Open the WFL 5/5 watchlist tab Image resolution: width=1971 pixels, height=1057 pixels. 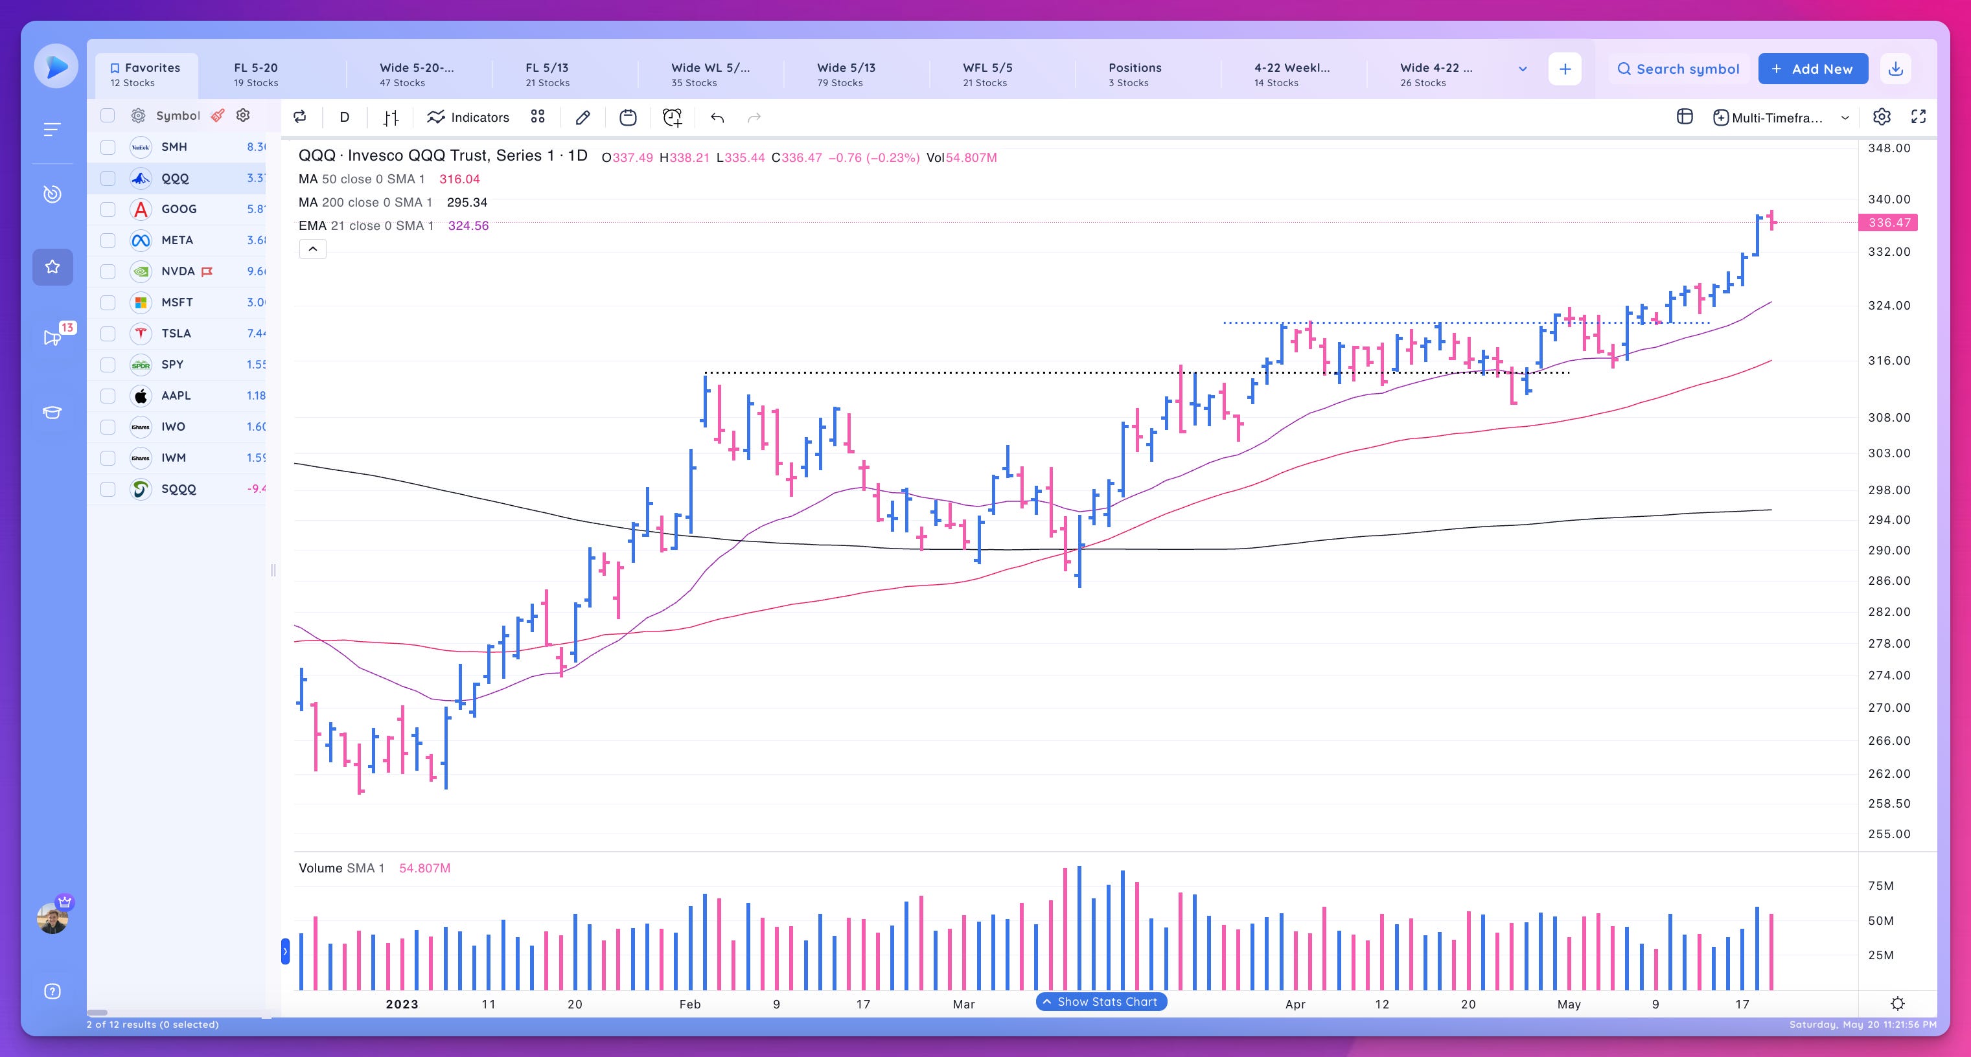click(987, 74)
